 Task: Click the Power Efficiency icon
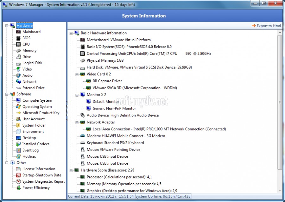click(x=18, y=188)
